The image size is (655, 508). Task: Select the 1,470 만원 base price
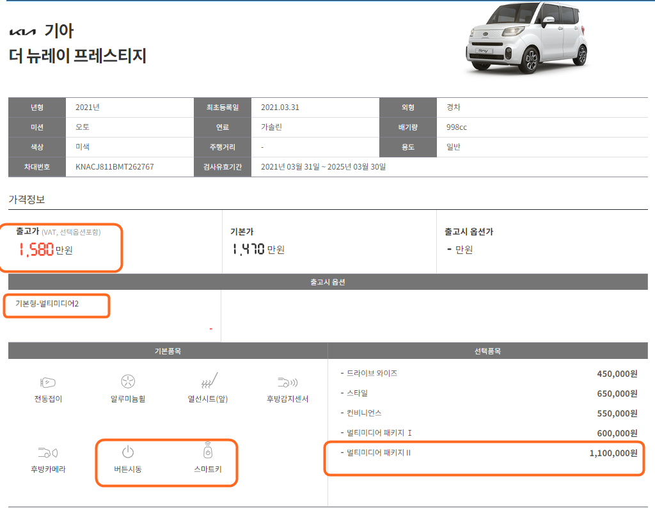(258, 250)
